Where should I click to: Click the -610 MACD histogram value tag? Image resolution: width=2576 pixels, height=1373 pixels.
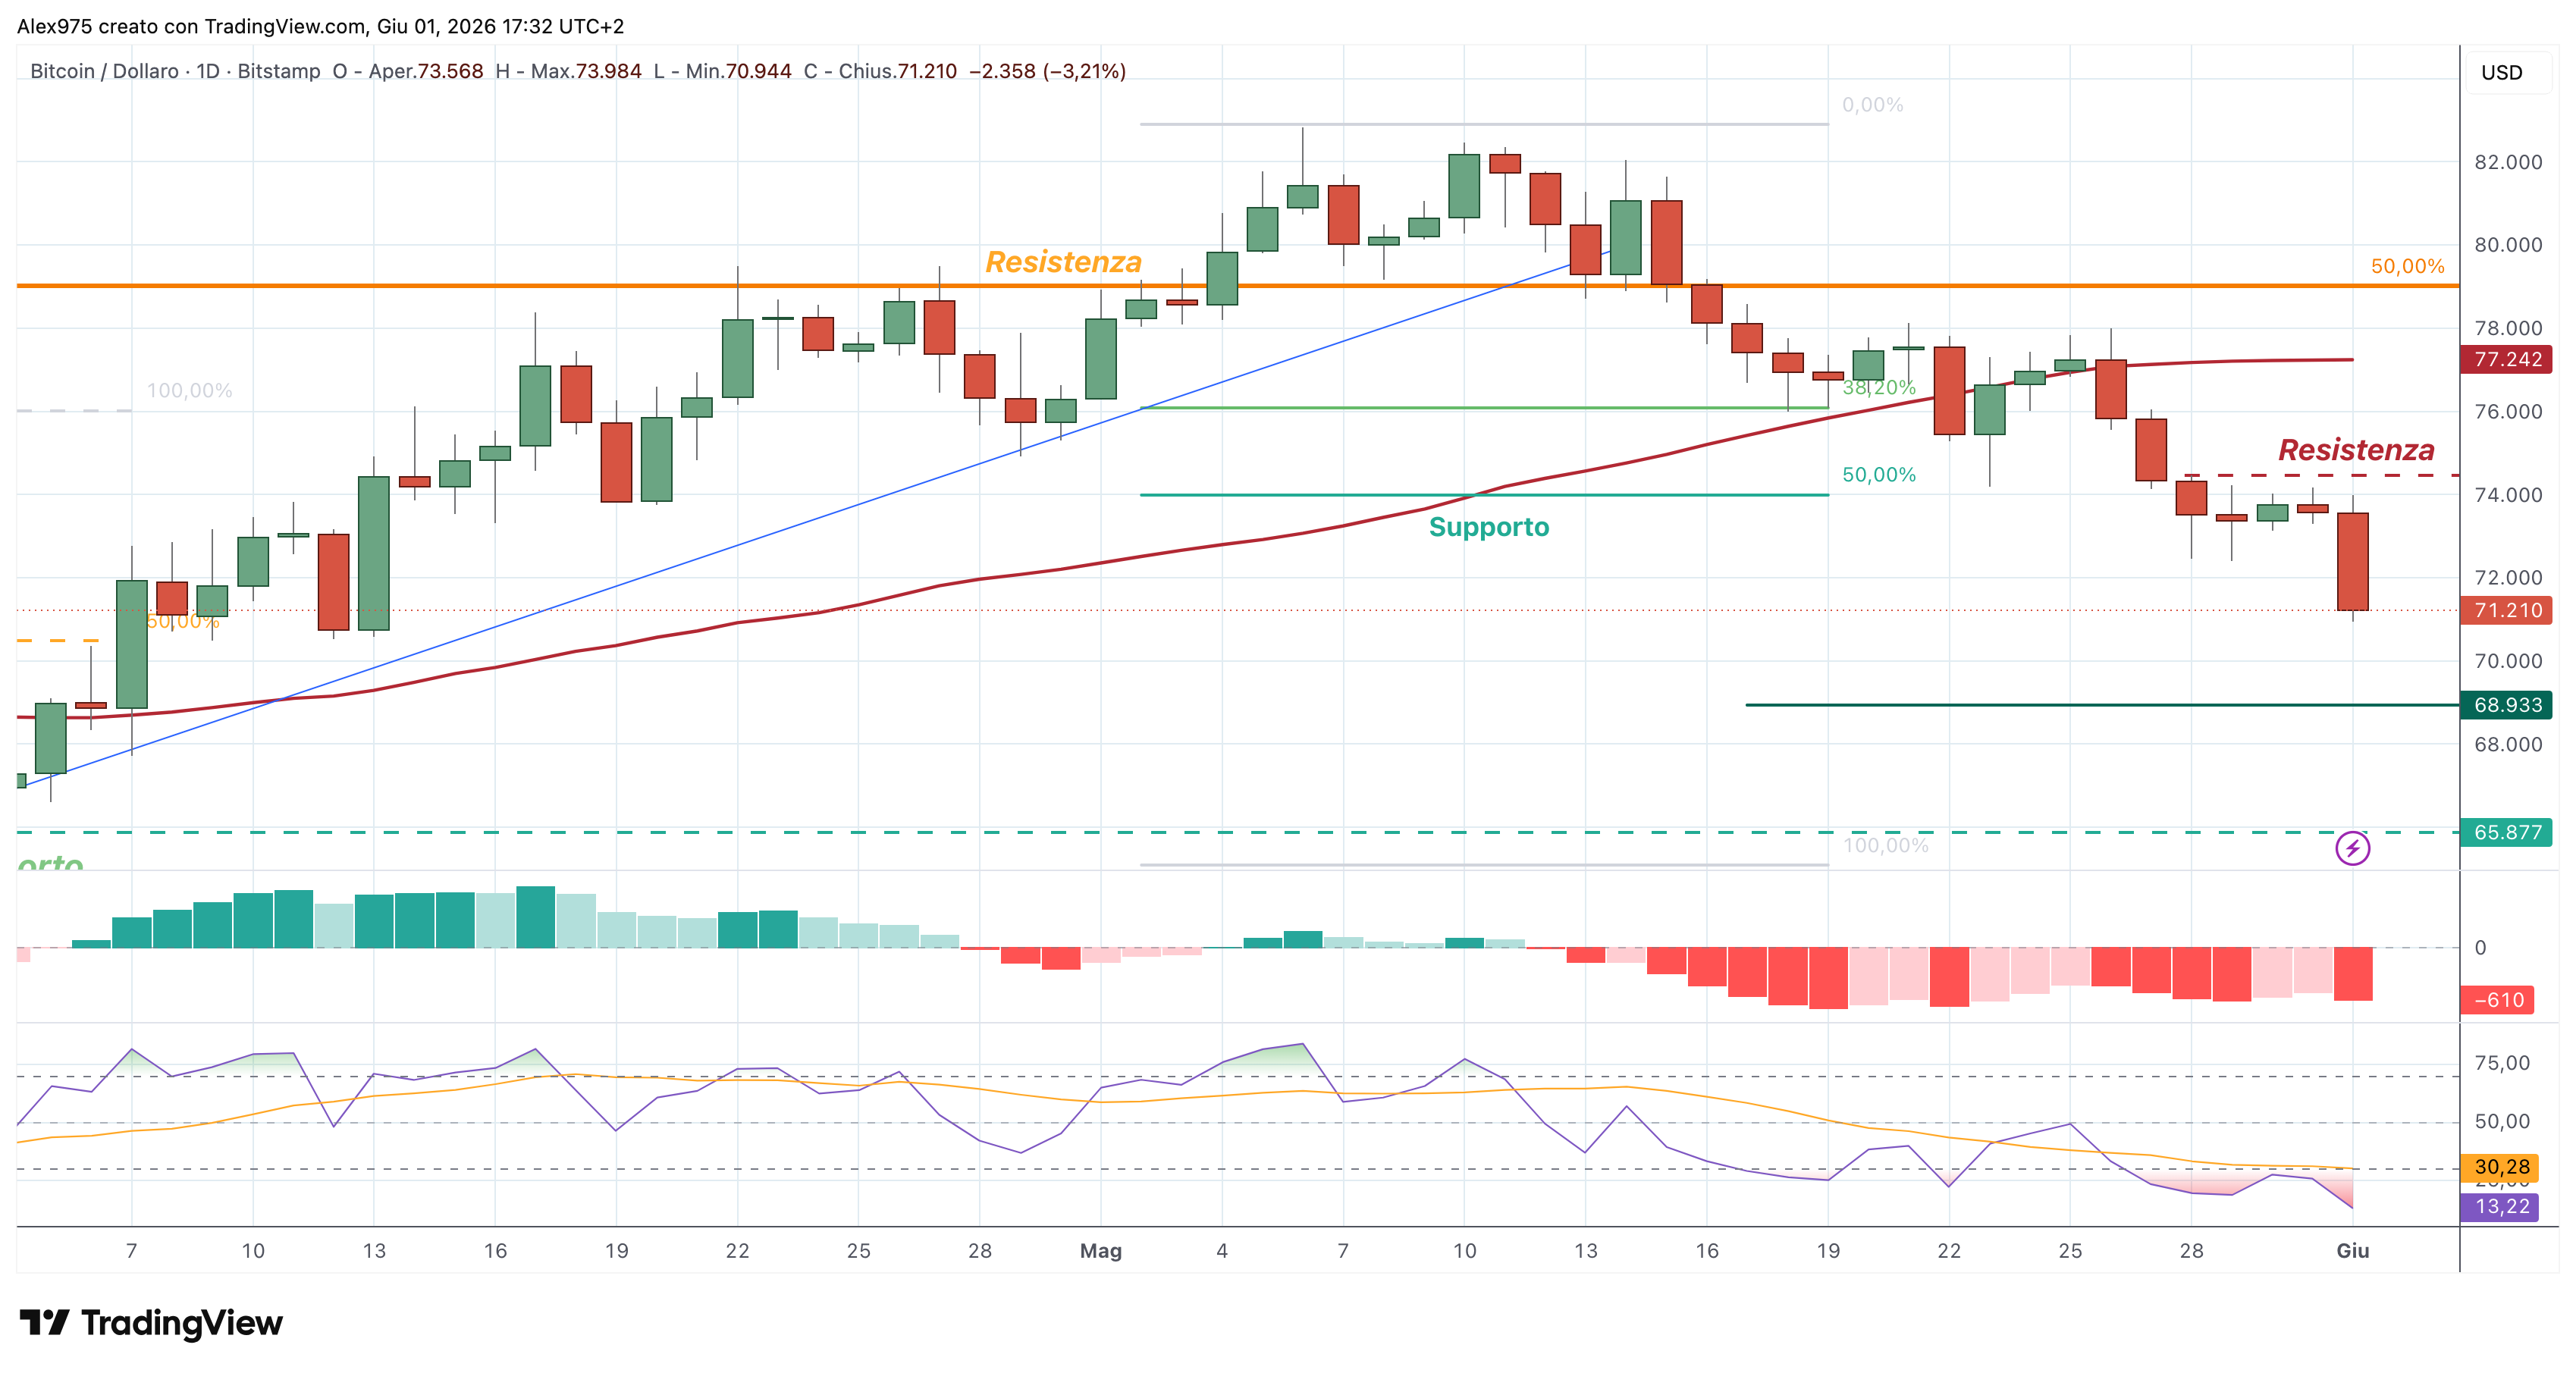(2497, 1000)
